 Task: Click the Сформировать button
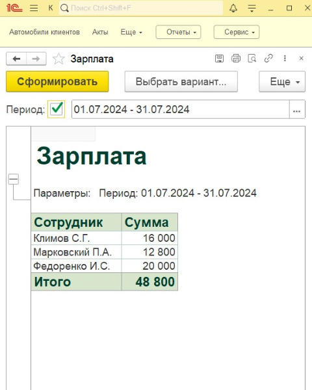[x=57, y=82]
